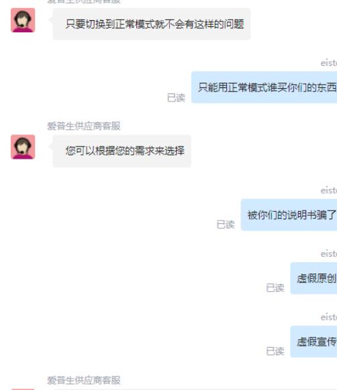Open the avatar next to 您可以根据您的需求来选择
This screenshot has height=390, width=337.
click(x=23, y=147)
